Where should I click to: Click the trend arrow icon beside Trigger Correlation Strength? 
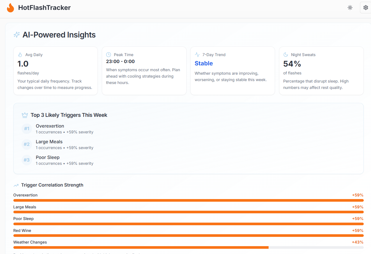coord(16,185)
